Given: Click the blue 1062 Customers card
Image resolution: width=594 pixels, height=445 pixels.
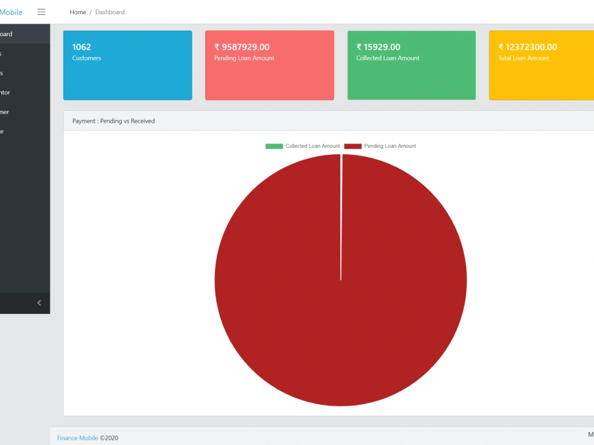Looking at the screenshot, I should pos(128,65).
